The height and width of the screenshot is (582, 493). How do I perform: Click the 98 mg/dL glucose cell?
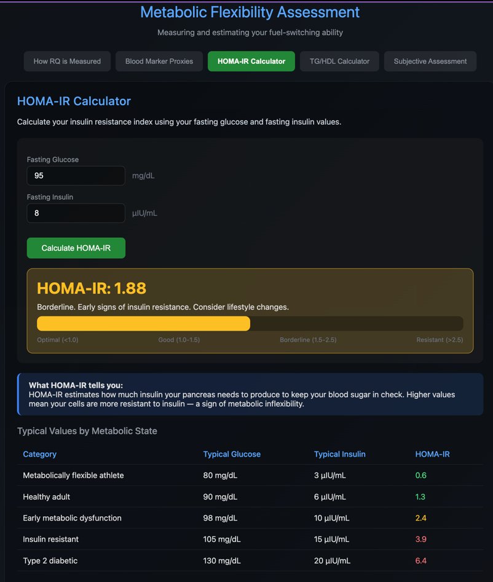coord(220,518)
